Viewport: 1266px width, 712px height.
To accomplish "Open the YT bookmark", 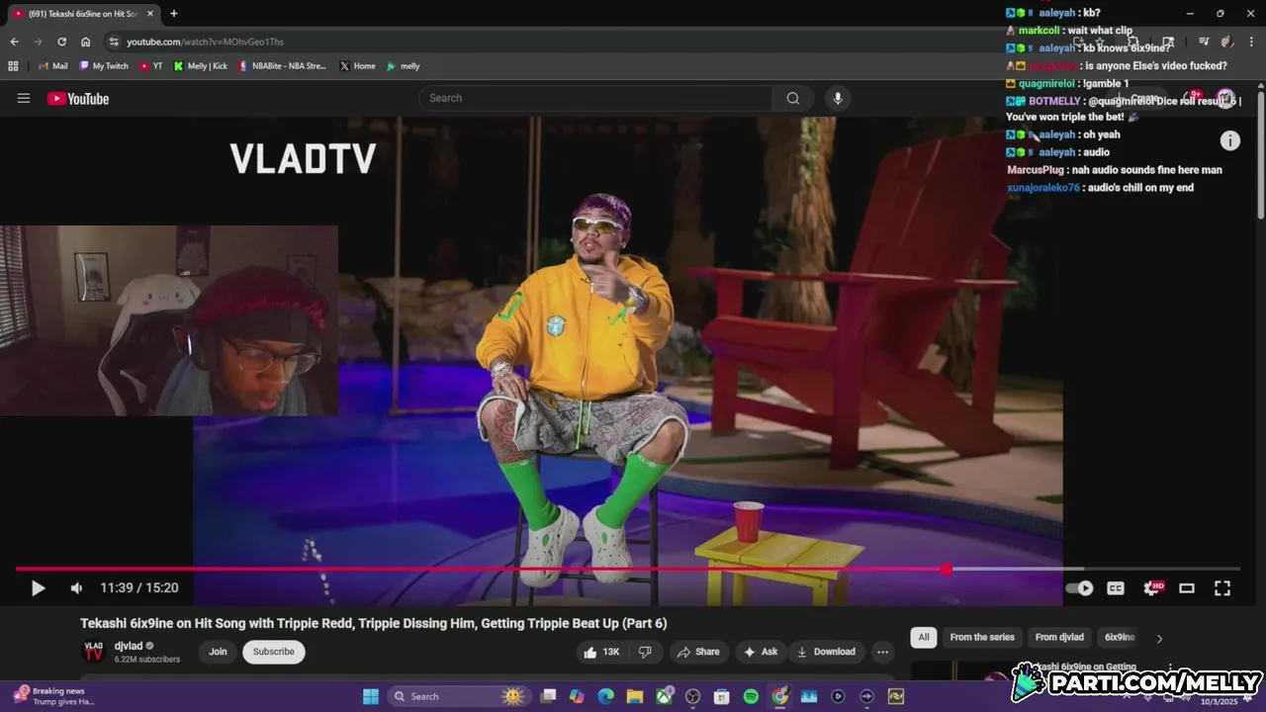I will pyautogui.click(x=151, y=66).
